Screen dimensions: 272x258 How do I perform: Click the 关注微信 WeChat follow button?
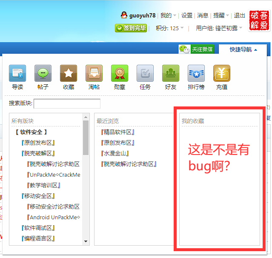tap(196, 49)
